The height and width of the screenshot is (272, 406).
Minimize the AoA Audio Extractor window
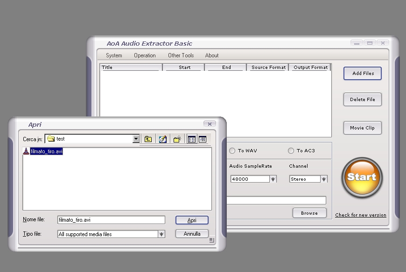[x=357, y=43]
